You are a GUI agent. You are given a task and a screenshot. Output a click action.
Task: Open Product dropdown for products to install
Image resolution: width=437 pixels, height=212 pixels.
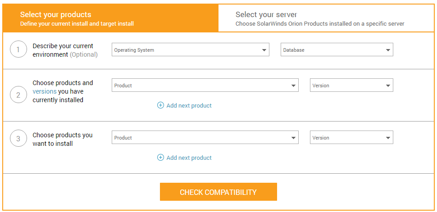205,138
